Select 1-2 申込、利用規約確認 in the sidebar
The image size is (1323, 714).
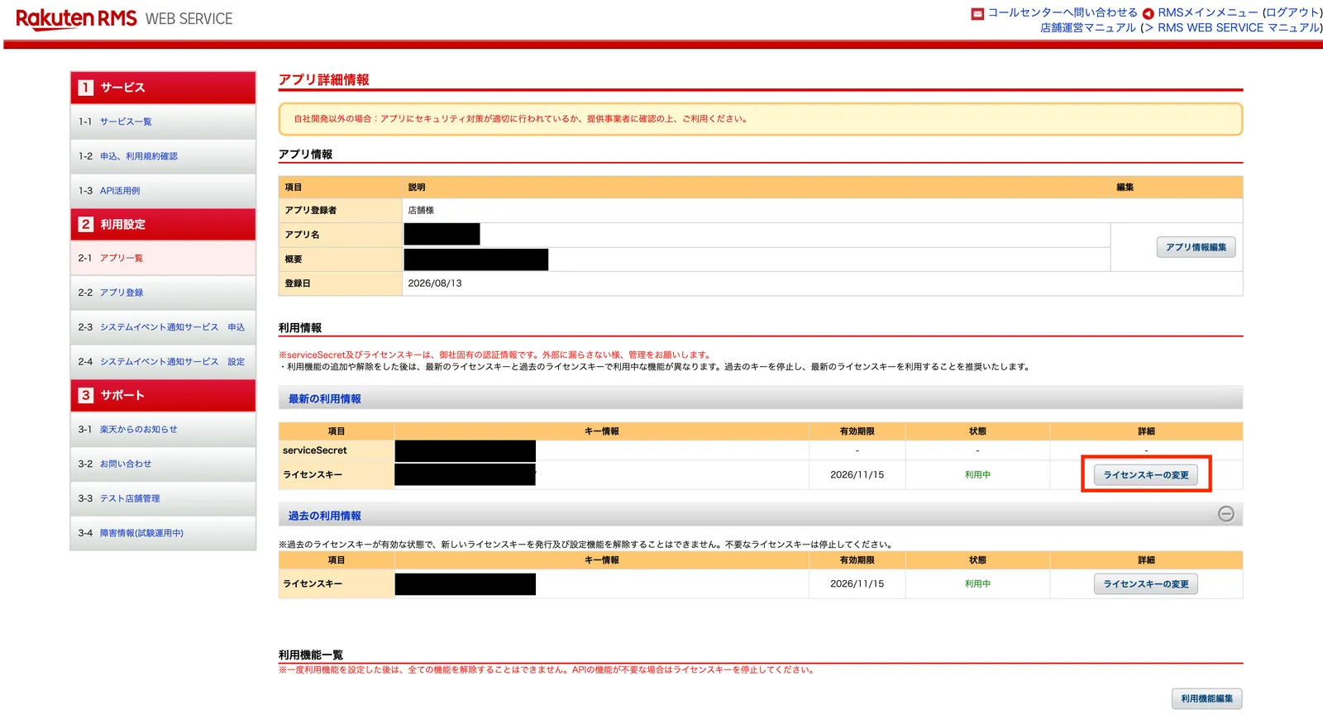point(163,156)
